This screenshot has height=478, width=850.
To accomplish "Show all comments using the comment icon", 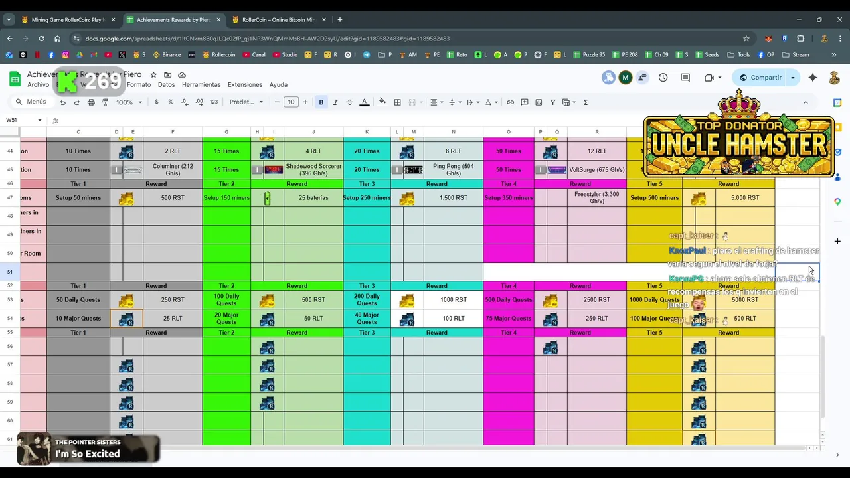I will (685, 78).
